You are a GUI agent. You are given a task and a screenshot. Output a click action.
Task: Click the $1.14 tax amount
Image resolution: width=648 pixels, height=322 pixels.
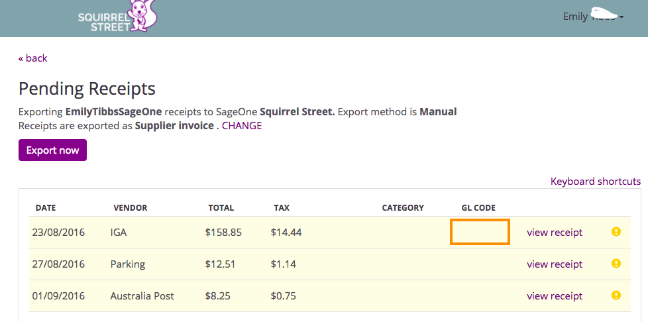[x=283, y=264]
